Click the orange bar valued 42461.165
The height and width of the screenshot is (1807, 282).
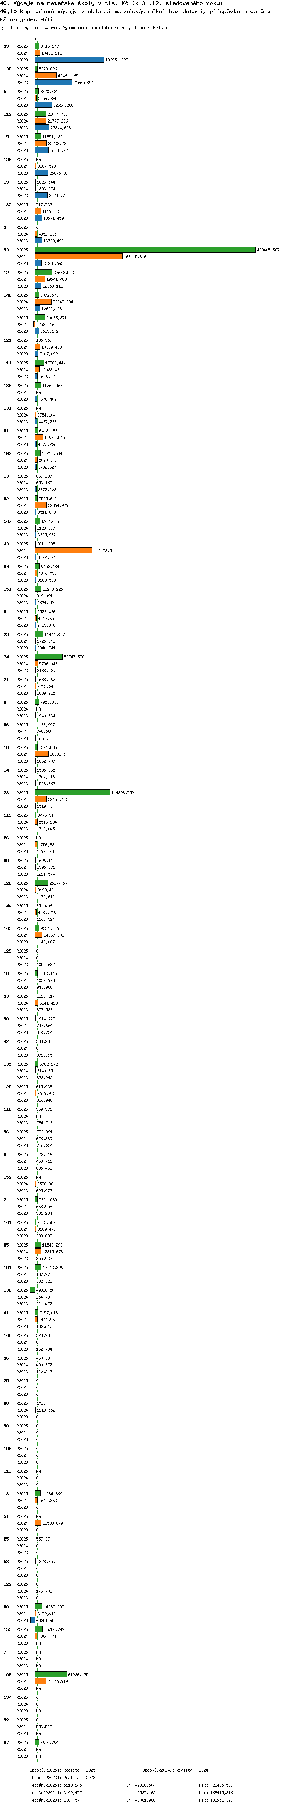pos(46,76)
